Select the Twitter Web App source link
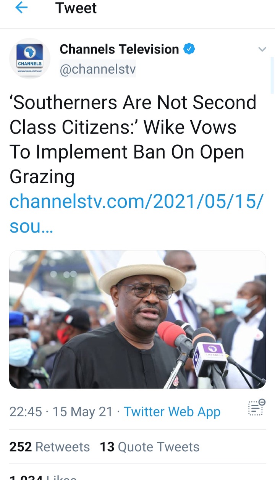Viewport: 275px width, 480px height. [172, 412]
